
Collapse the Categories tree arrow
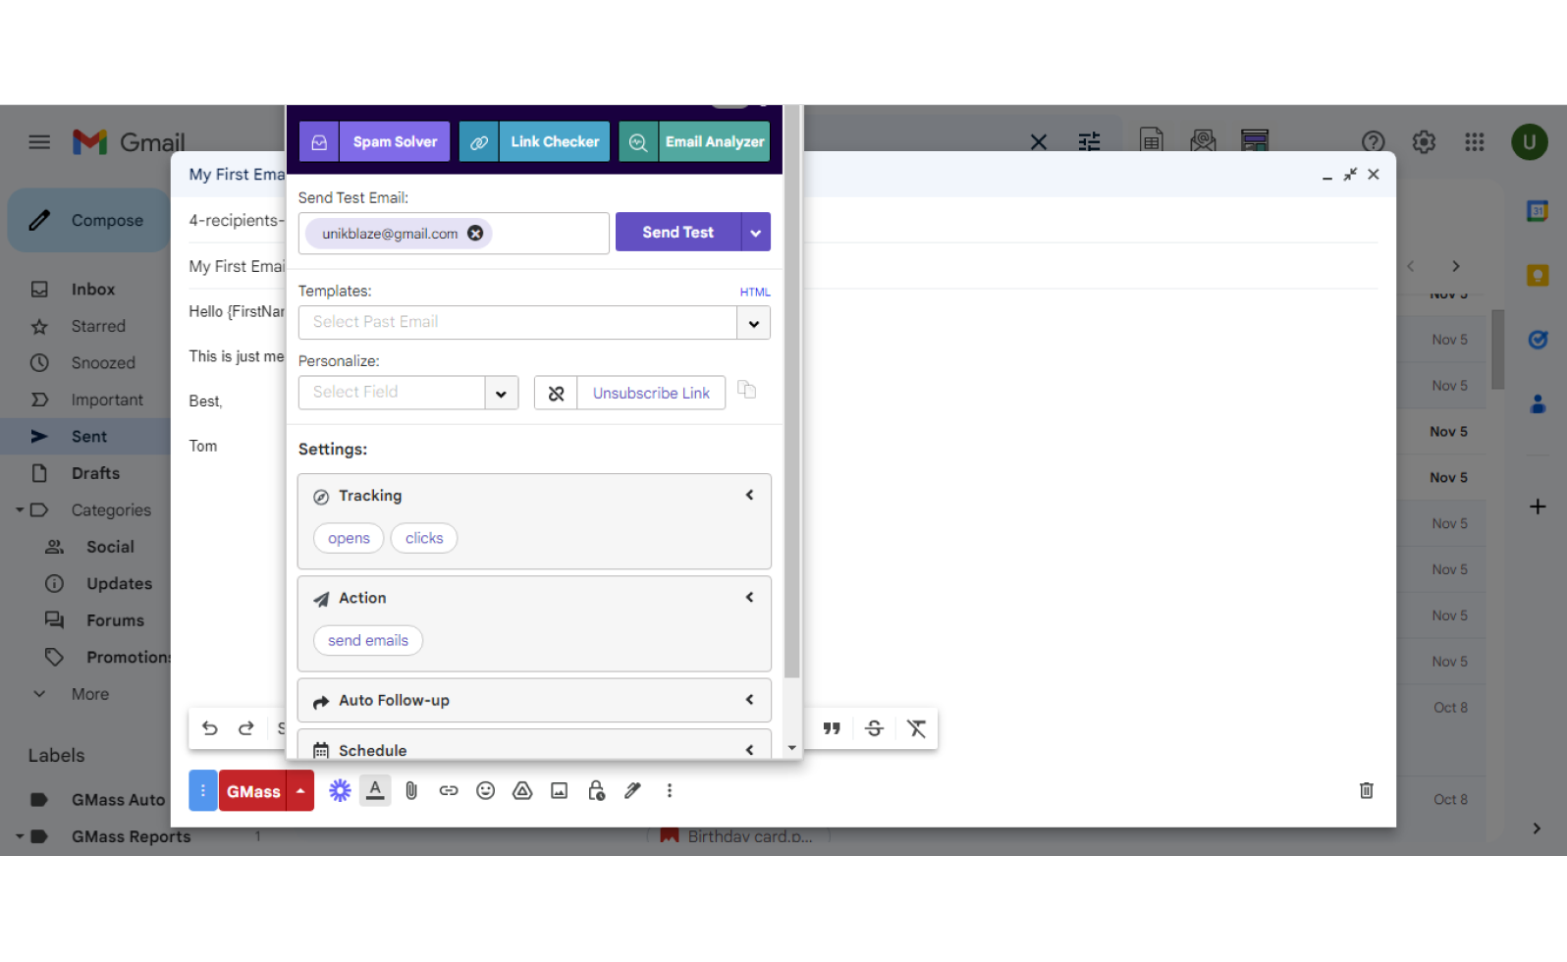tap(19, 510)
